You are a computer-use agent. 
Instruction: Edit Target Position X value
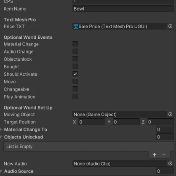[92, 122]
